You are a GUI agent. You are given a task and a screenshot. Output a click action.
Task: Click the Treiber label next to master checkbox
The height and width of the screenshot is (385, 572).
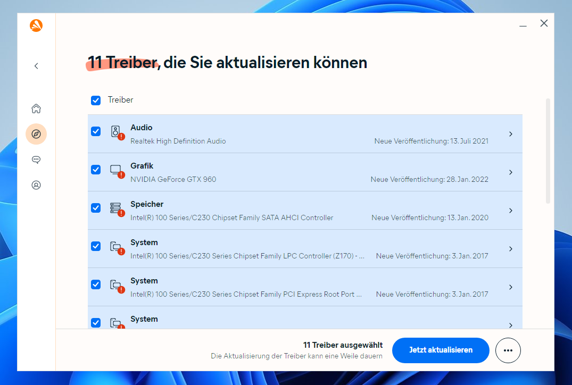[120, 100]
